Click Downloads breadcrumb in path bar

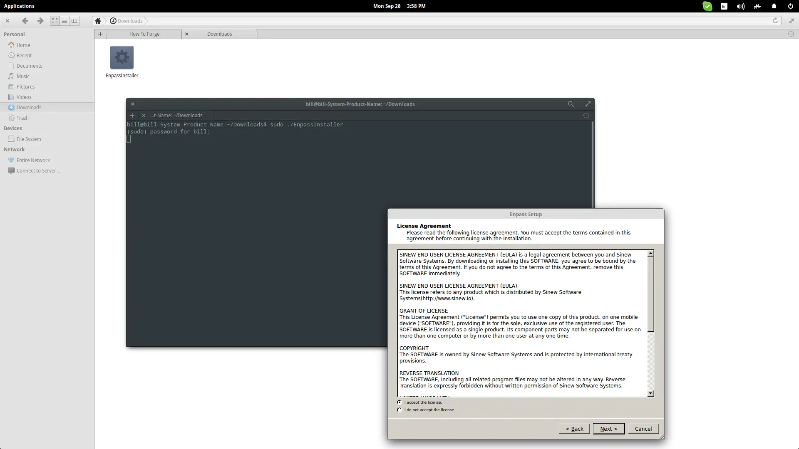(126, 21)
